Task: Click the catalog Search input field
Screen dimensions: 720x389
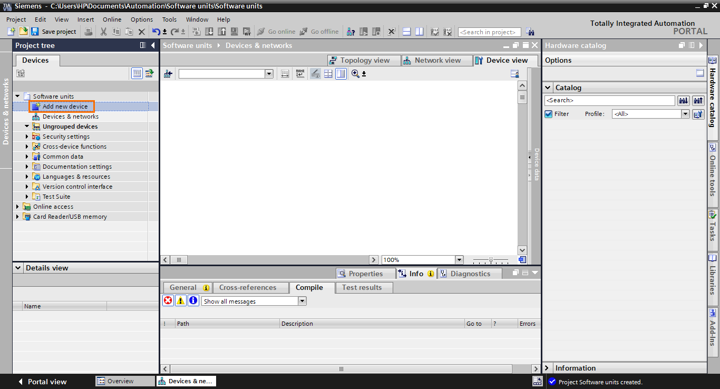Action: (610, 100)
